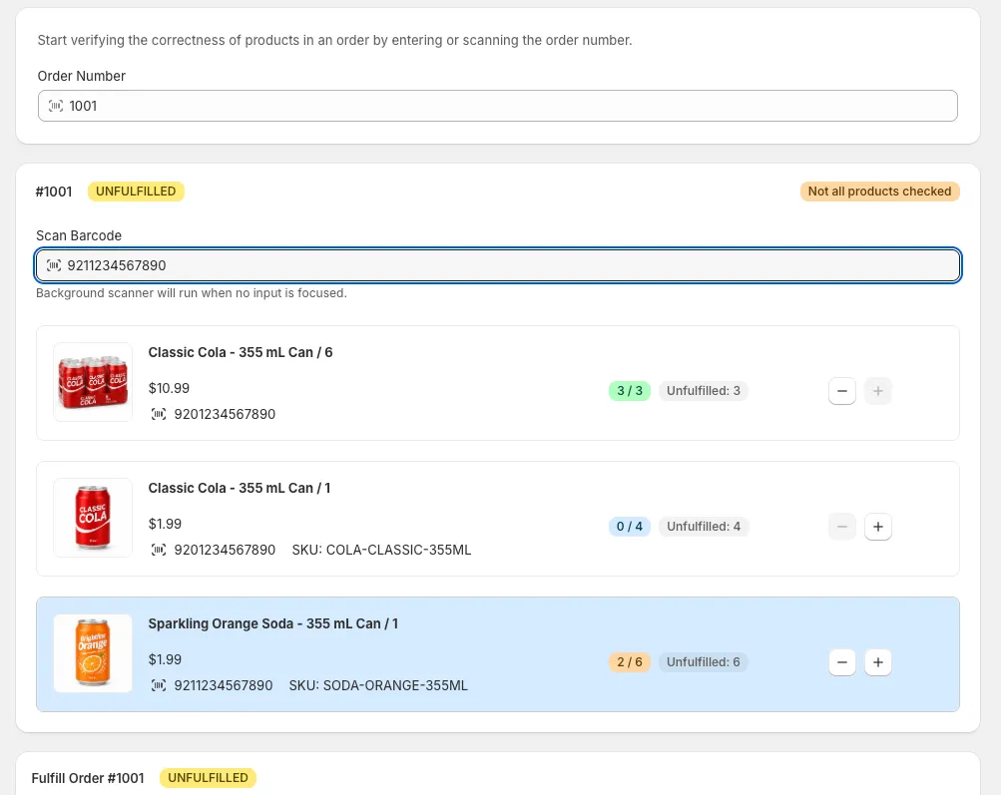Click the UNFULFILLED badge beside Fulfill Order #1001

209,778
